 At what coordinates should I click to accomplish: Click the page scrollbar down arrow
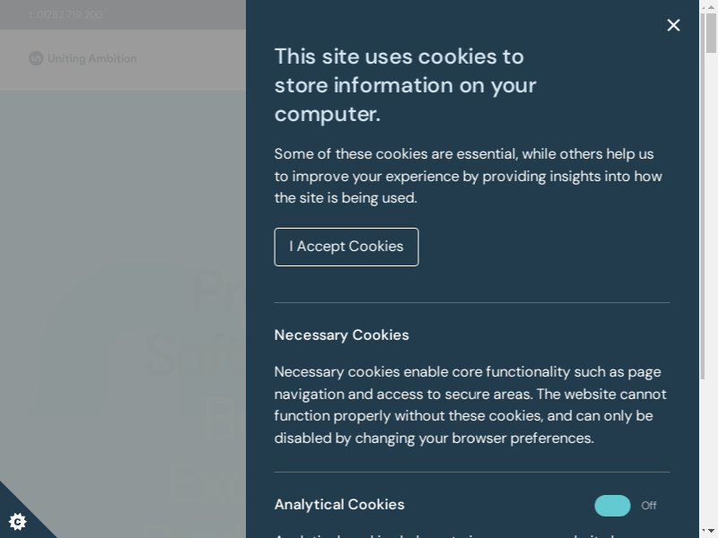711,531
